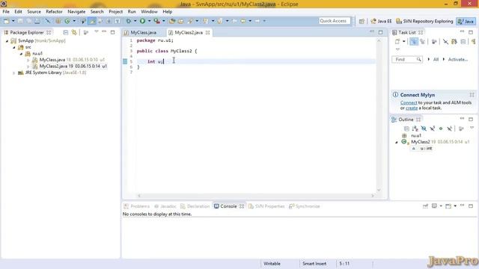Click into the Task List Find field
The width and height of the screenshot is (479, 269).
tap(406, 60)
